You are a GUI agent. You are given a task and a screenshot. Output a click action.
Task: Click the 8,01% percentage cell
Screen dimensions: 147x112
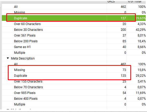click(136, 35)
